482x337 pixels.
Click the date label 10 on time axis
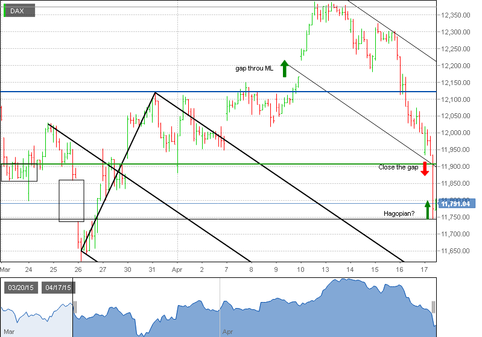click(x=300, y=269)
